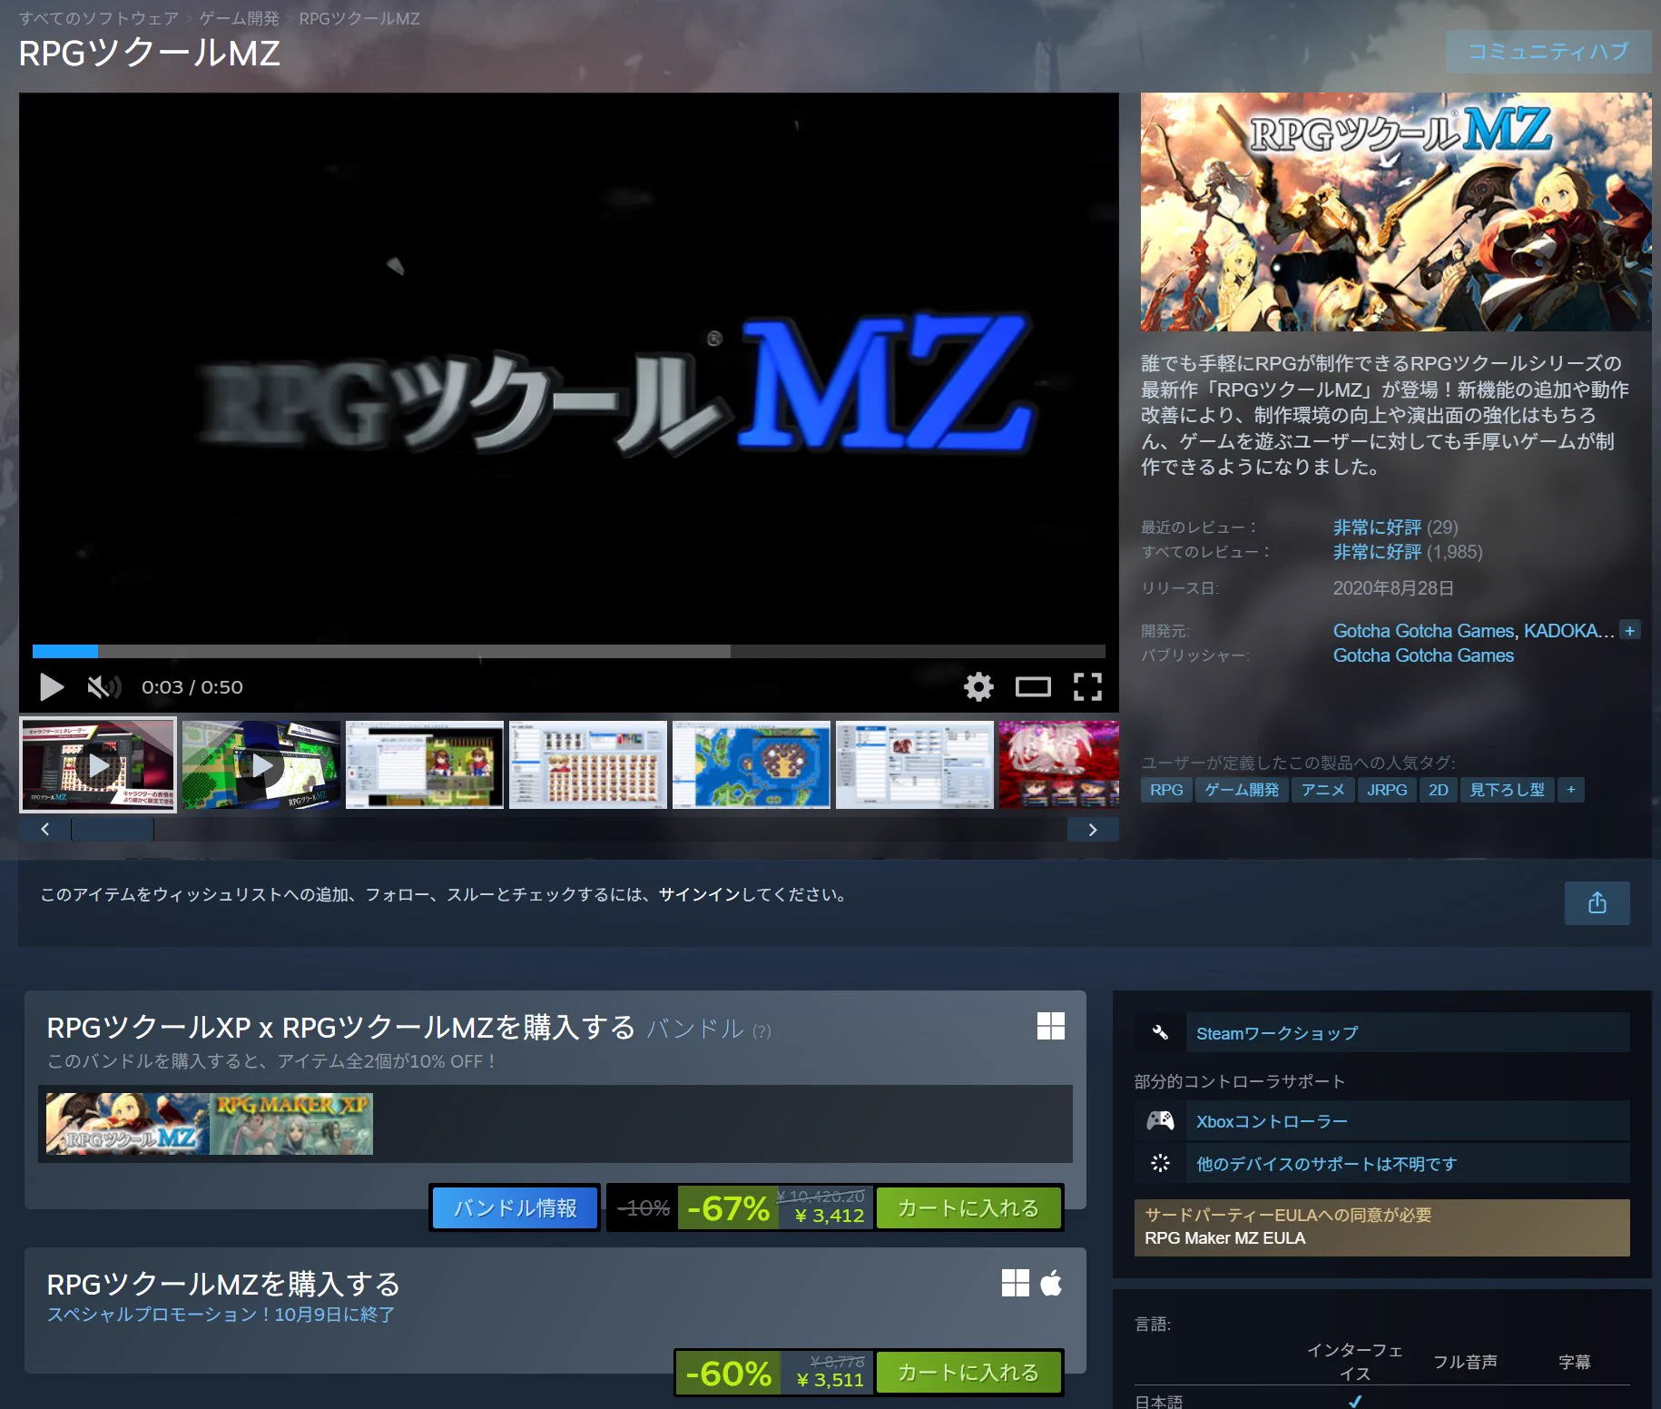Select the ゲーム開発 tag
1661x1409 pixels.
point(1242,790)
